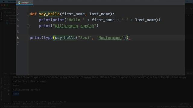Click the print call on line 4
Image resolution: width=193 pixels, height=108 pixels.
pos(45,26)
